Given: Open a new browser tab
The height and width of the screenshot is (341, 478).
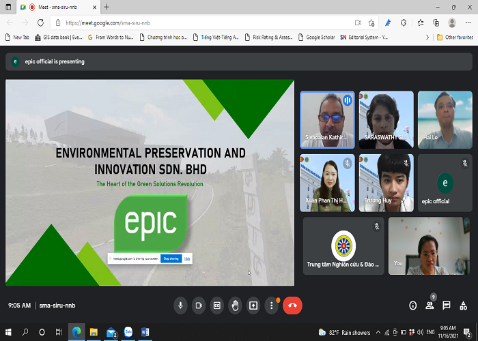Looking at the screenshot, I should [107, 7].
